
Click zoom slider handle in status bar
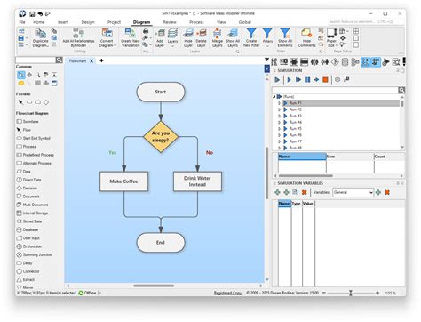(x=351, y=293)
